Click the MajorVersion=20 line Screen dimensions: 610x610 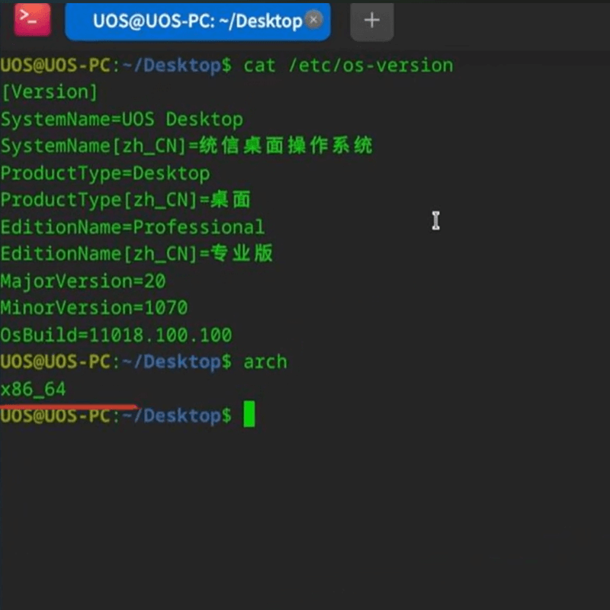click(83, 281)
